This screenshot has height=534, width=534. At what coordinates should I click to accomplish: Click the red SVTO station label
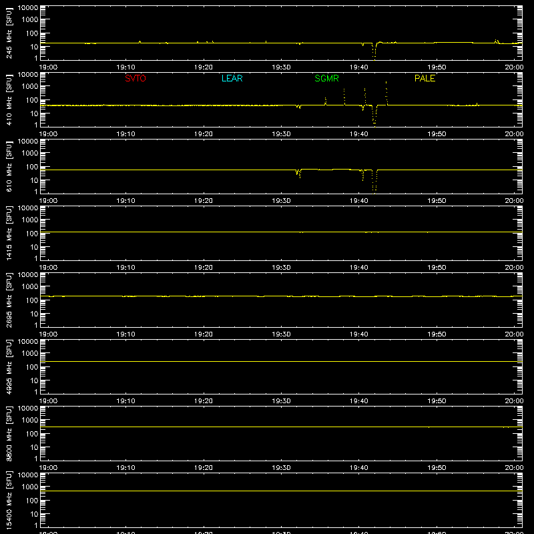pos(136,78)
